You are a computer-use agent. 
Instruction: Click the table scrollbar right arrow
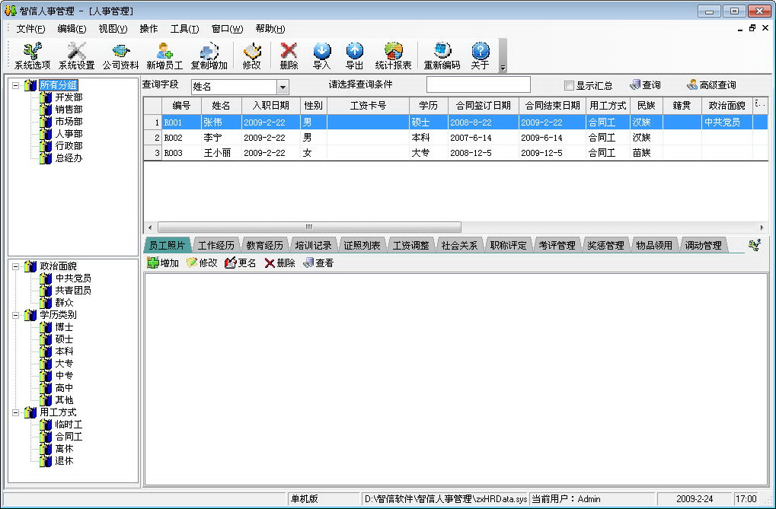pyautogui.click(x=762, y=227)
